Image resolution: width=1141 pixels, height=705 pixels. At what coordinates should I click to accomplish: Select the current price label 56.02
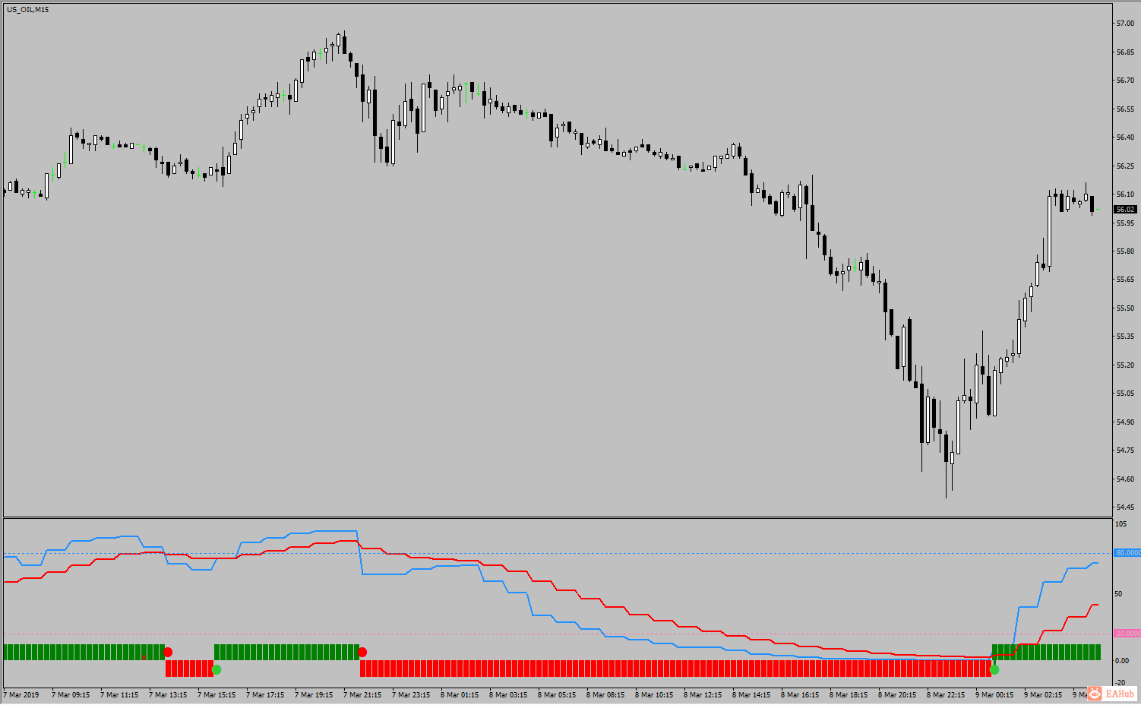pos(1125,210)
